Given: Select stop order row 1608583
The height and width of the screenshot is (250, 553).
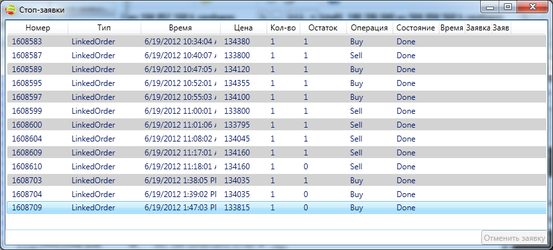Looking at the screenshot, I should coord(277,42).
